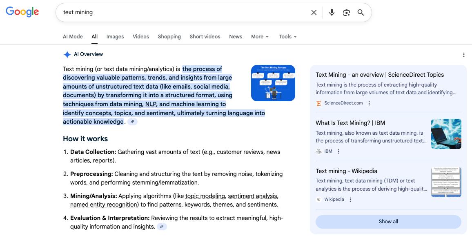Switch to News tab
This screenshot has height=238, width=472.
coord(236,37)
